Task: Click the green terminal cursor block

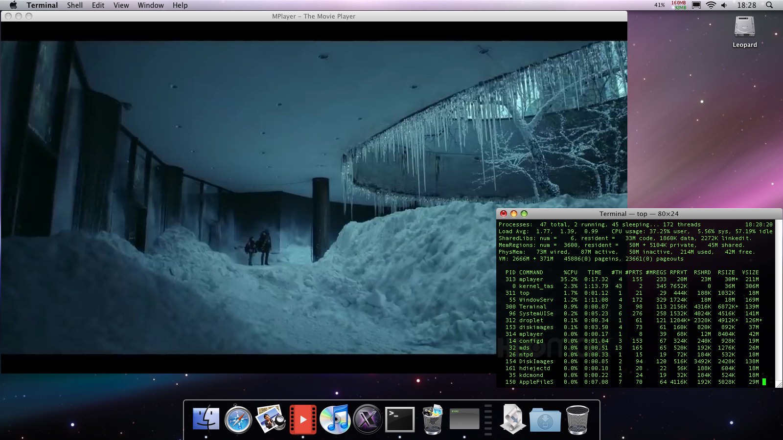Action: coord(764,382)
